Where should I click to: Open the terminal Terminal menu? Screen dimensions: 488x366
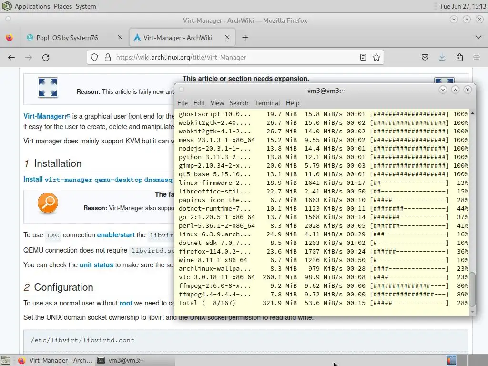point(267,103)
